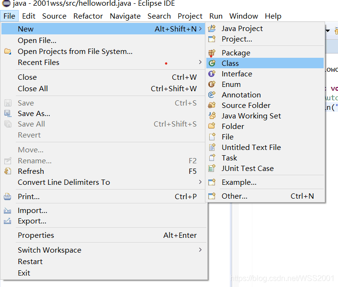
Task: Select Source Folder label text
Action: (246, 105)
